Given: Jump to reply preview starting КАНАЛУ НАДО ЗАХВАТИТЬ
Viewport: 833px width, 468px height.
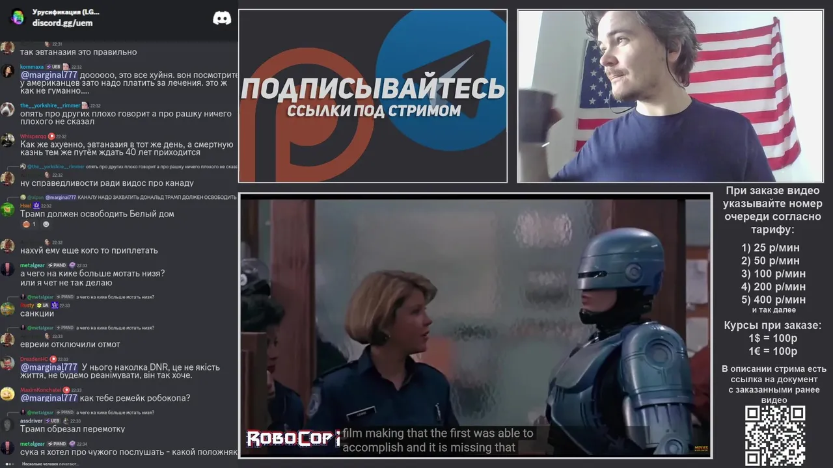Looking at the screenshot, I should [128, 197].
